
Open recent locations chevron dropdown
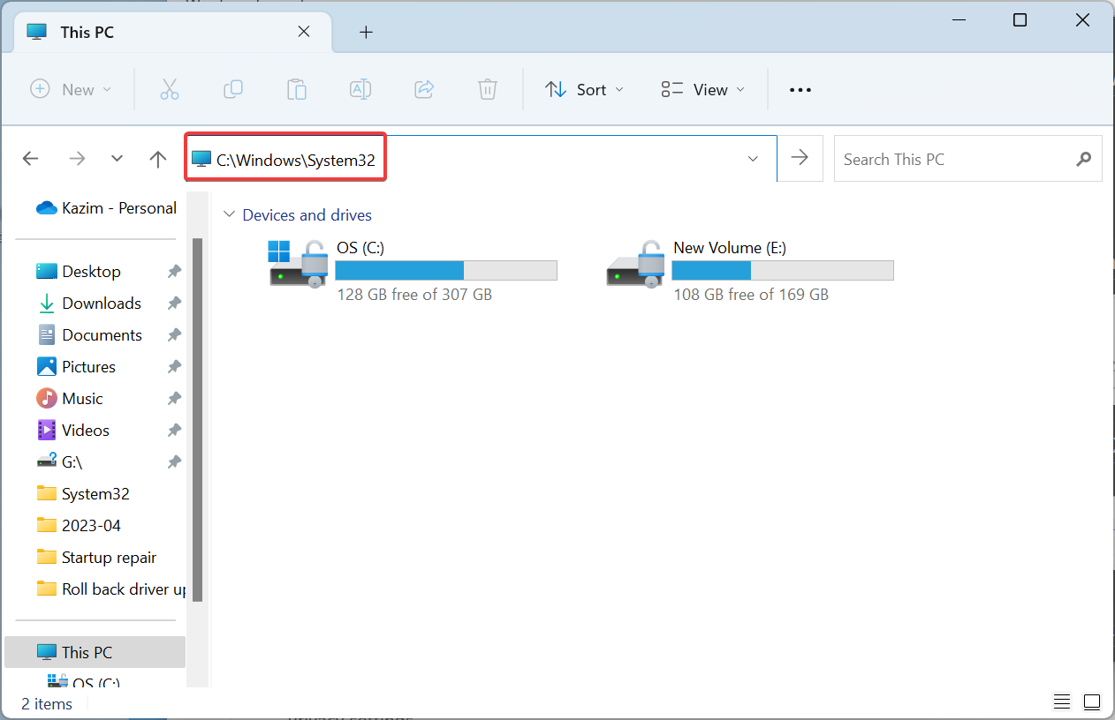pyautogui.click(x=118, y=159)
